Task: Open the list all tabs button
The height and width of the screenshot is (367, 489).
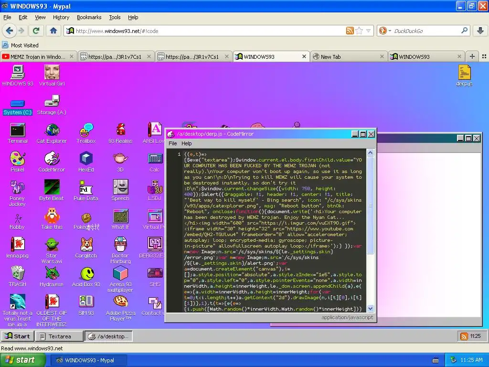Action: click(x=484, y=56)
